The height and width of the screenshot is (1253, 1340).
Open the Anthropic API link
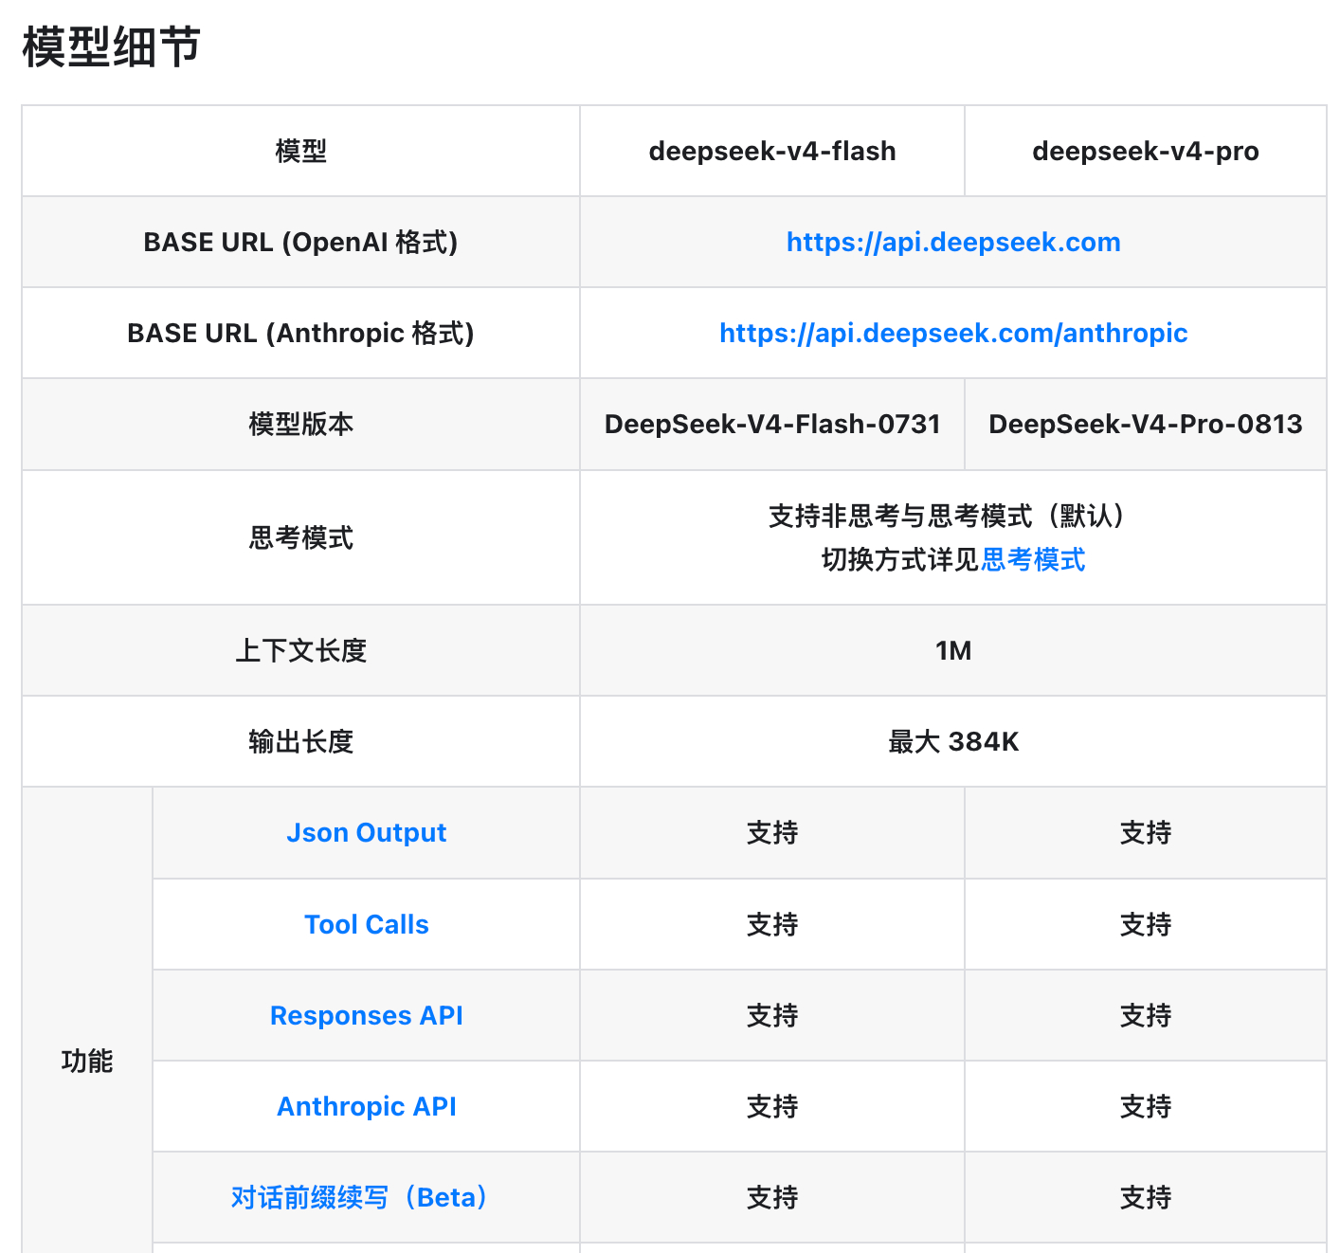(367, 1107)
